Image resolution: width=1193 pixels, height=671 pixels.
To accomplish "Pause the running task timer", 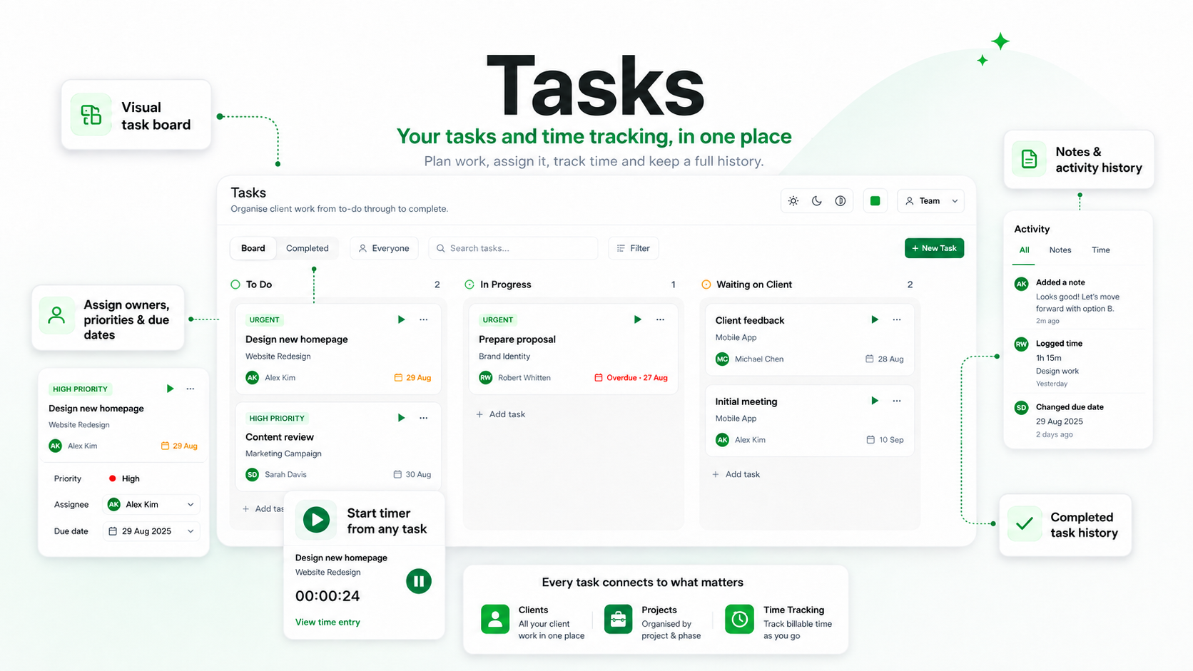I will pos(419,581).
